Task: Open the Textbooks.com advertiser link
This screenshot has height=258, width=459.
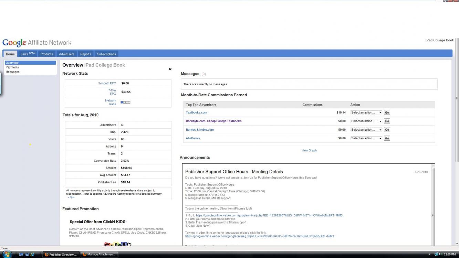Action: (196, 112)
